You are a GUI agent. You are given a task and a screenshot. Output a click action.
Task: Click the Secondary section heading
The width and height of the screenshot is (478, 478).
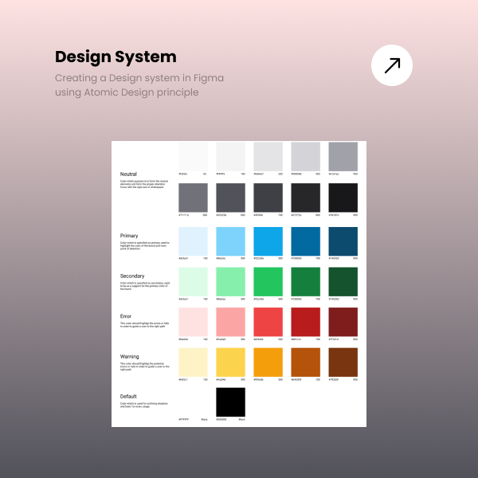132,276
